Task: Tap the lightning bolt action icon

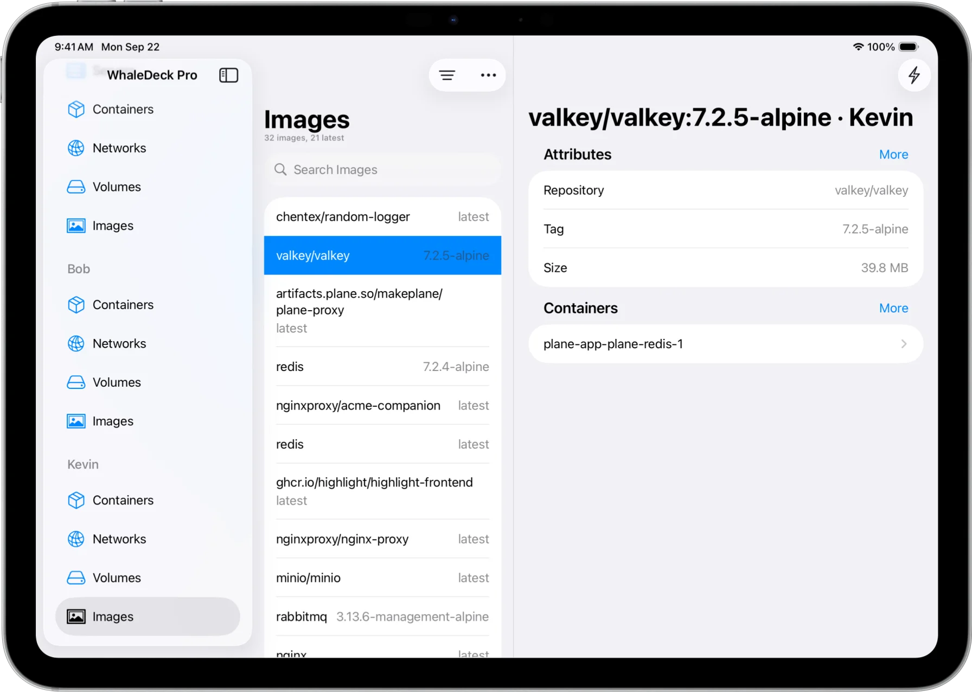Action: coord(914,75)
